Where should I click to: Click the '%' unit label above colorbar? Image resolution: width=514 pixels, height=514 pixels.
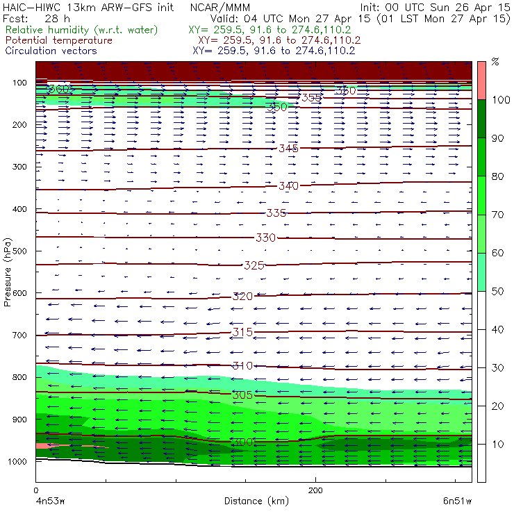(495, 62)
